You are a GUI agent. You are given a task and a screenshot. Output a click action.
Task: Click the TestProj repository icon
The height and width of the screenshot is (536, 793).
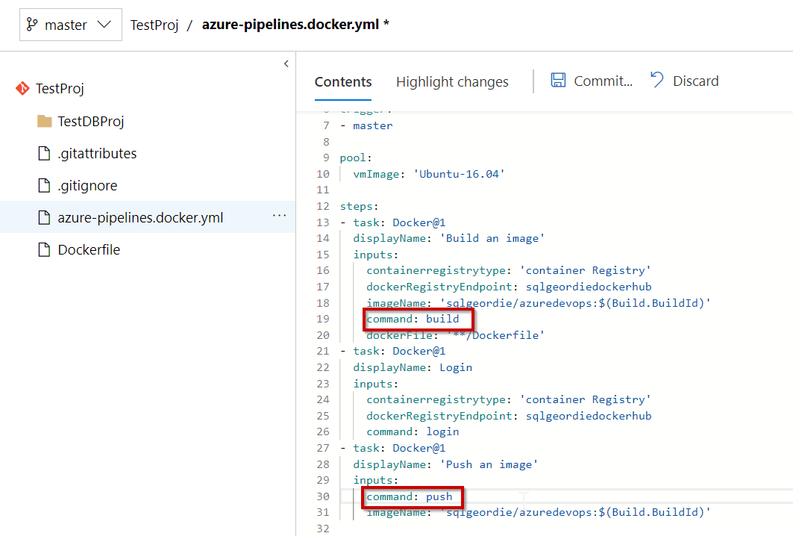coord(22,89)
